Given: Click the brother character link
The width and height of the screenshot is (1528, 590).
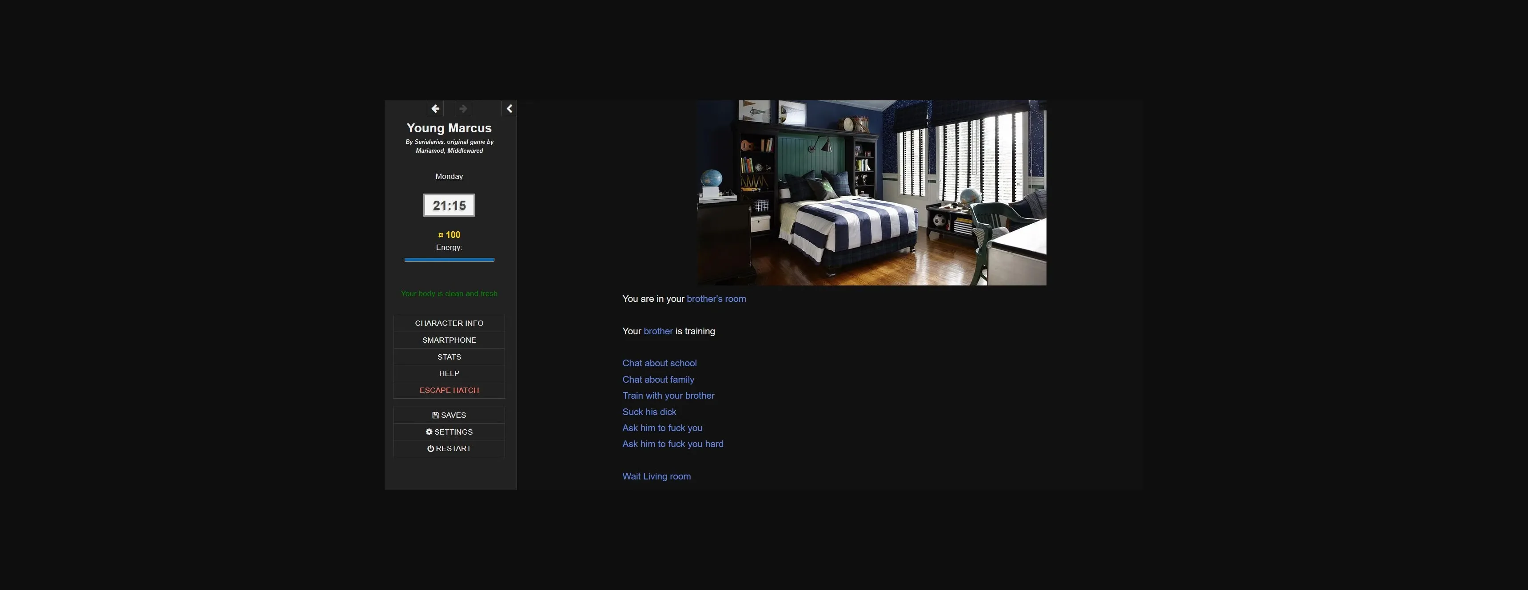Looking at the screenshot, I should tap(658, 331).
